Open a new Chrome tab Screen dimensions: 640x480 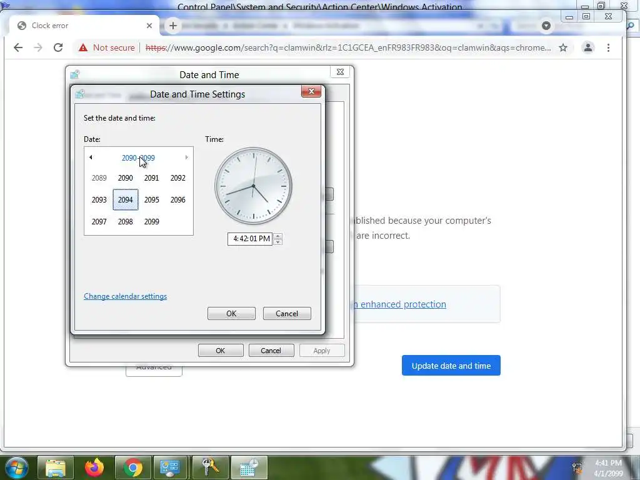[x=173, y=26]
